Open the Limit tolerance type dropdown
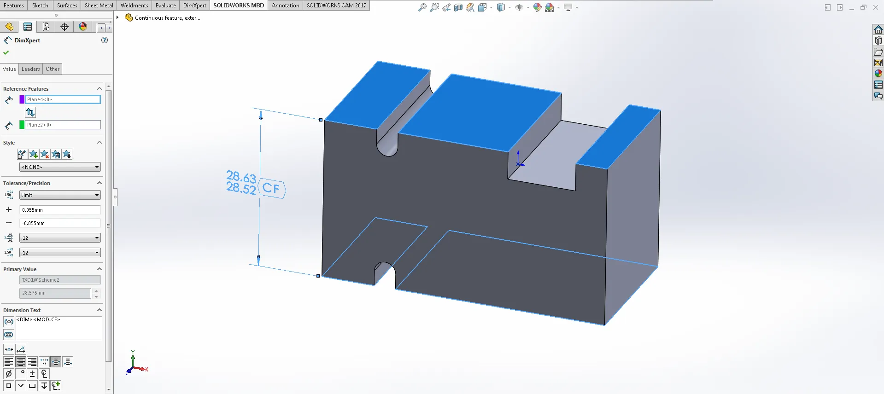This screenshot has width=884, height=394. 60,195
